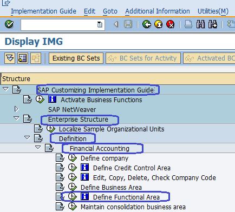Viewport: 235px width, 212px height.
Task: Open documentation icon for Activate Business Functions
Action: pyautogui.click(x=28, y=100)
